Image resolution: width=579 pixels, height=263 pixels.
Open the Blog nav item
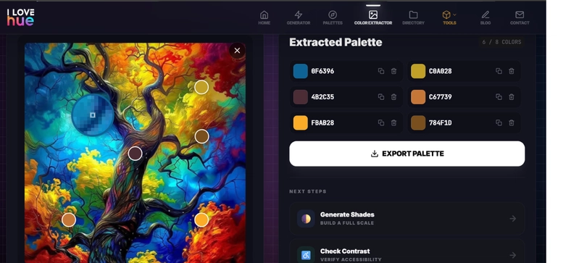[486, 17]
